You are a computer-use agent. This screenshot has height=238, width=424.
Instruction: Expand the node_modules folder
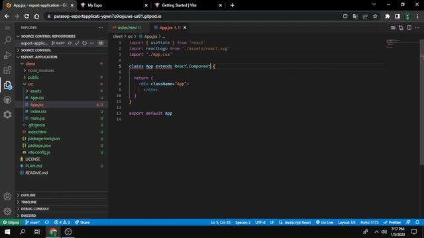tap(40, 71)
